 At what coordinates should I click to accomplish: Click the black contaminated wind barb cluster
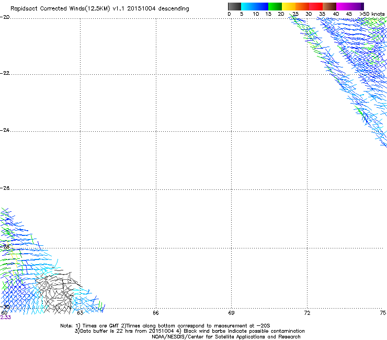pos(58,292)
